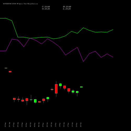
Task: Click the 04 Sep date label
Action: [x=39, y=125]
